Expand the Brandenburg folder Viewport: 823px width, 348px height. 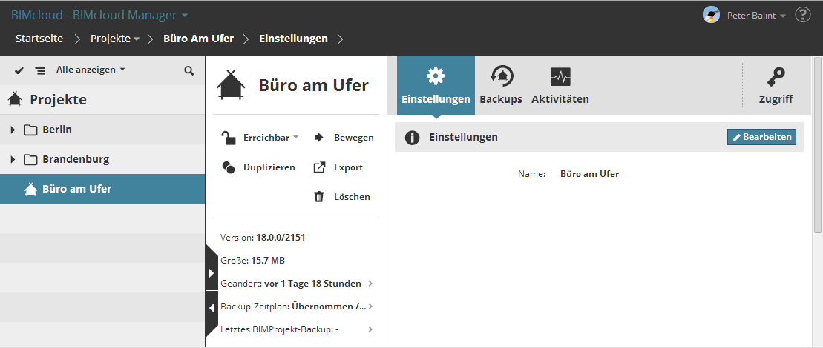[13, 160]
